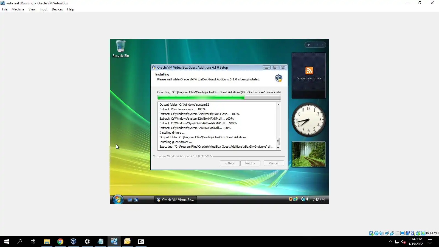
Task: Click the mouse integration status icon
Action: pos(418,233)
